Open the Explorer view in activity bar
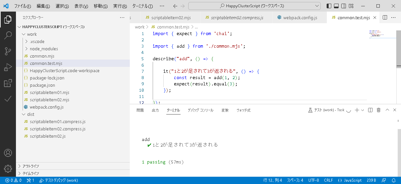This screenshot has width=401, height=184. 8,20
